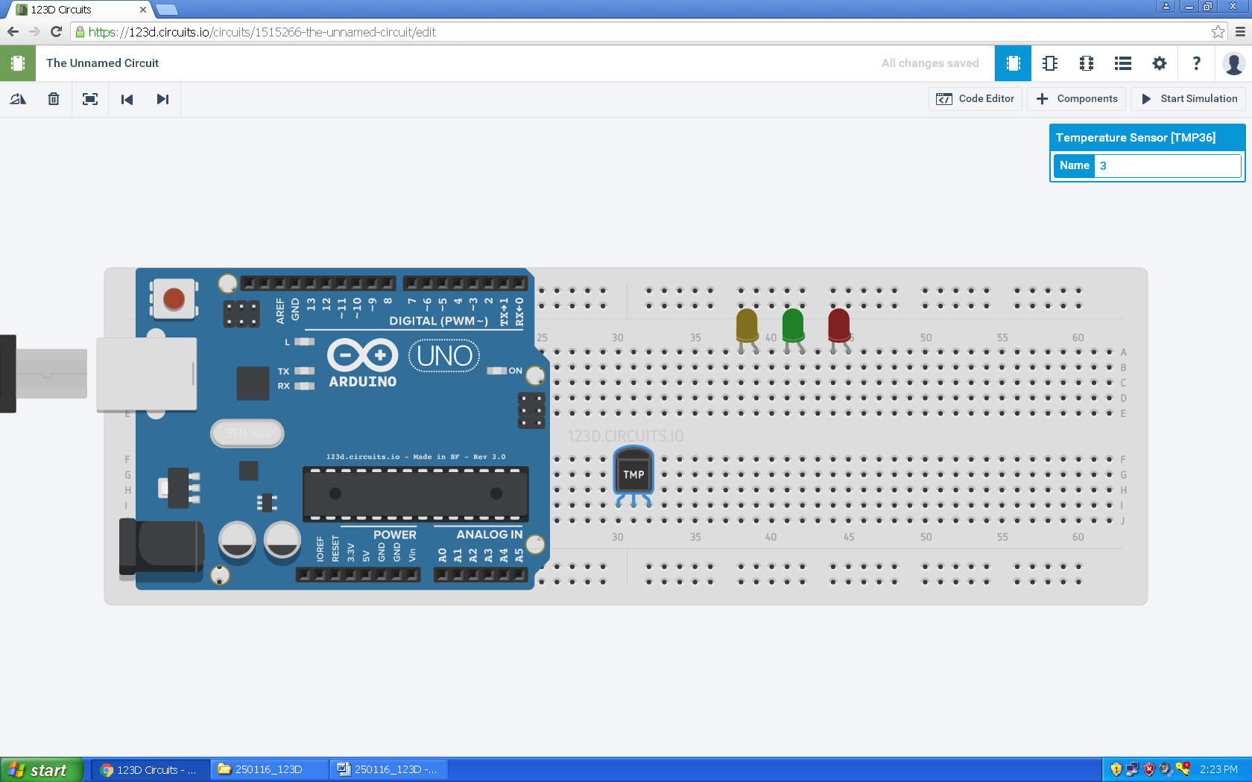Click The Unnamed Circuit title
This screenshot has height=782, width=1252.
(102, 63)
